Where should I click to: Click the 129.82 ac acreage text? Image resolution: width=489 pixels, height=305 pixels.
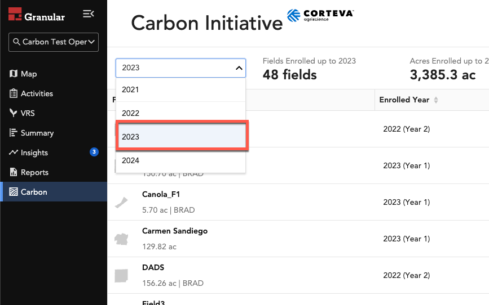(x=159, y=247)
